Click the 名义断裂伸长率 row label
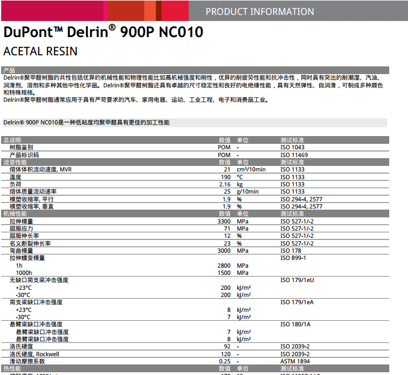408x375 pixels. [x=30, y=244]
